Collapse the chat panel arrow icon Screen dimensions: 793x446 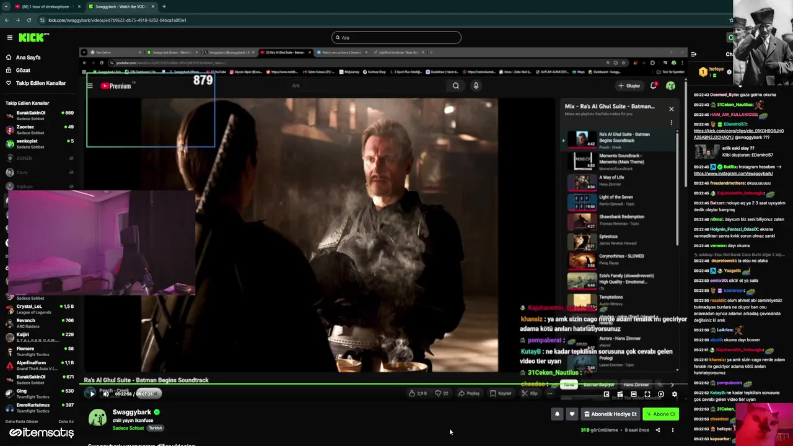693,55
